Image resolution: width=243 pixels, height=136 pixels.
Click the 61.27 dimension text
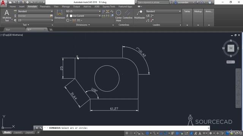[x=114, y=108]
